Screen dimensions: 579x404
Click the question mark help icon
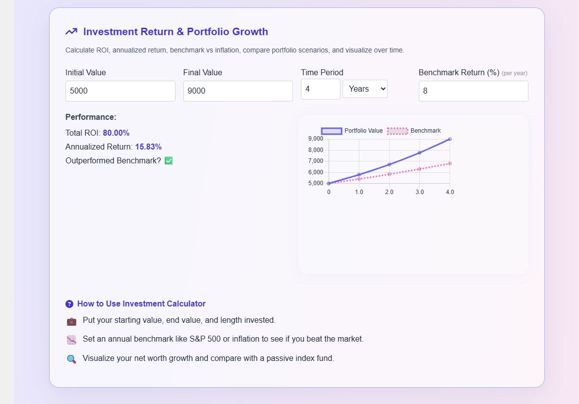[x=69, y=304]
